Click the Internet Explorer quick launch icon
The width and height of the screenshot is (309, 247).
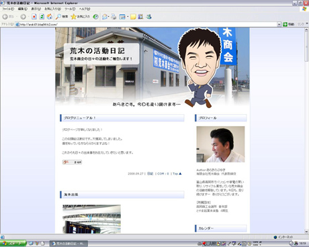(x=31, y=244)
